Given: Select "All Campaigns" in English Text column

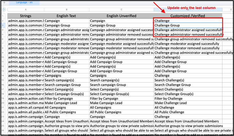Looking at the screenshot, I should pos(67,108).
